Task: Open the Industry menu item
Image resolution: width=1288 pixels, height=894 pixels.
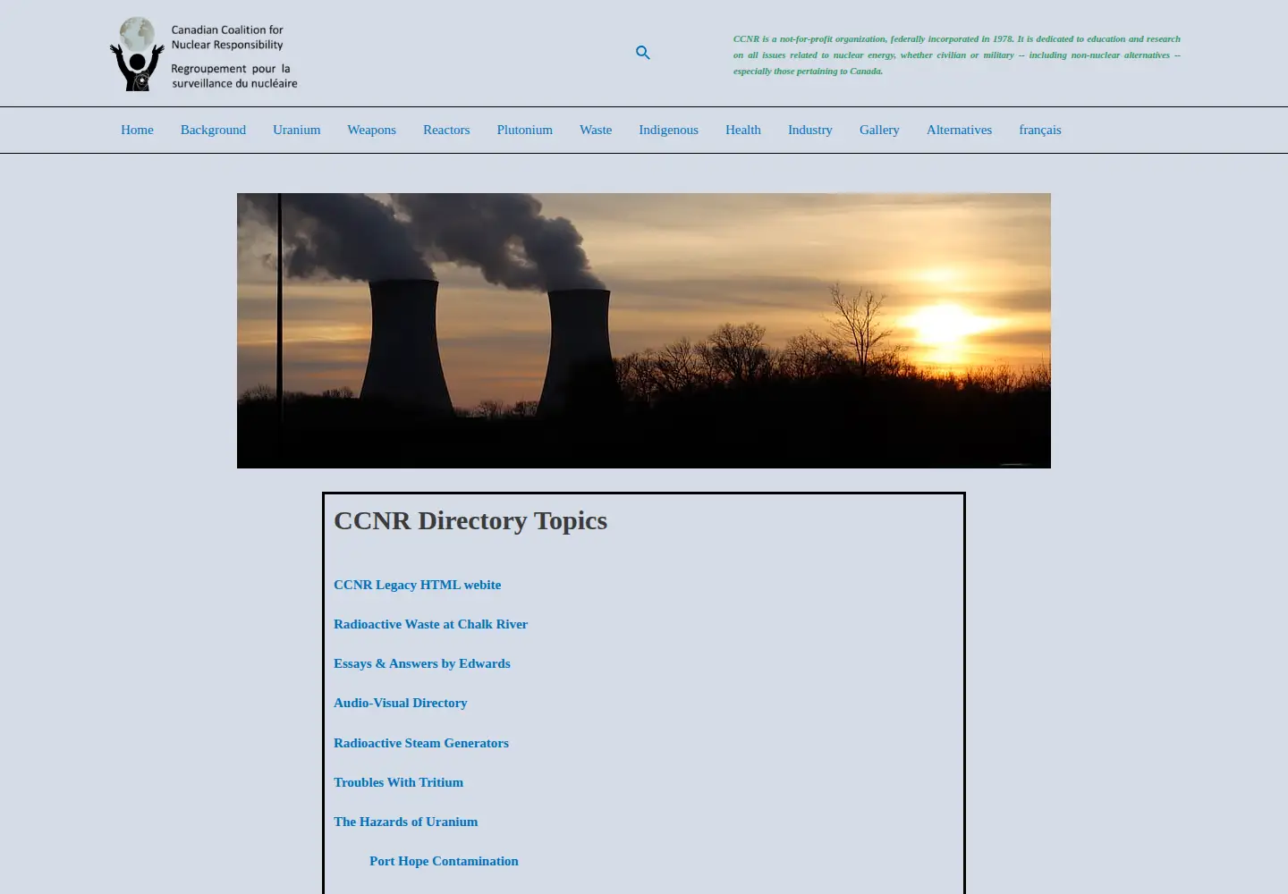Action: pos(809,130)
